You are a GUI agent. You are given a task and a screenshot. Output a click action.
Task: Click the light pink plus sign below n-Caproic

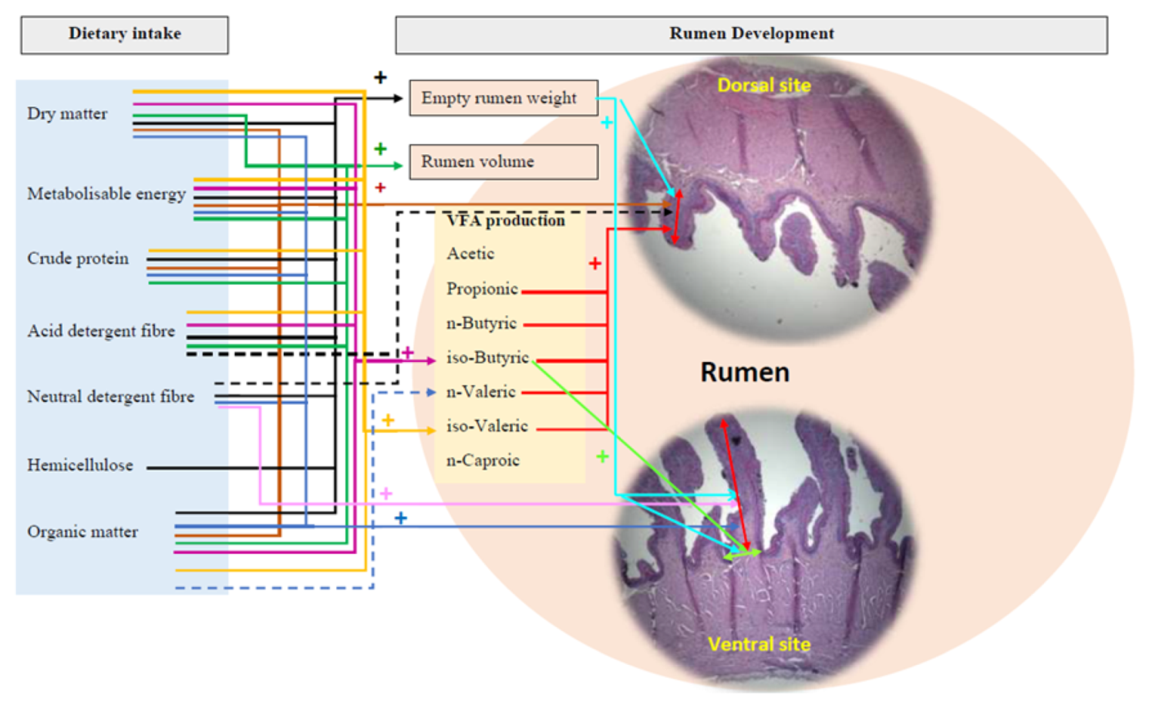tap(386, 493)
